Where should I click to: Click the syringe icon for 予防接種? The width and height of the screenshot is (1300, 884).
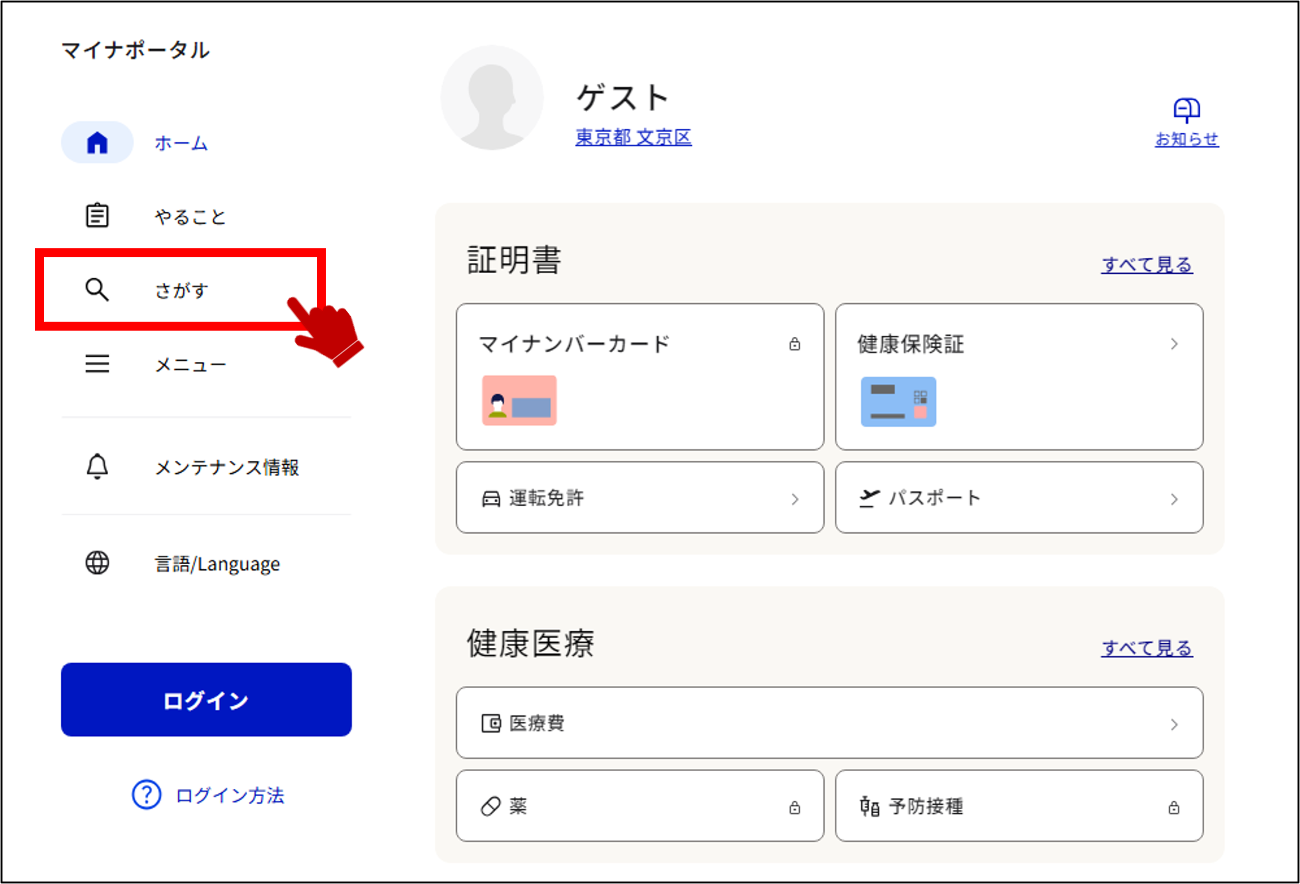pos(869,807)
